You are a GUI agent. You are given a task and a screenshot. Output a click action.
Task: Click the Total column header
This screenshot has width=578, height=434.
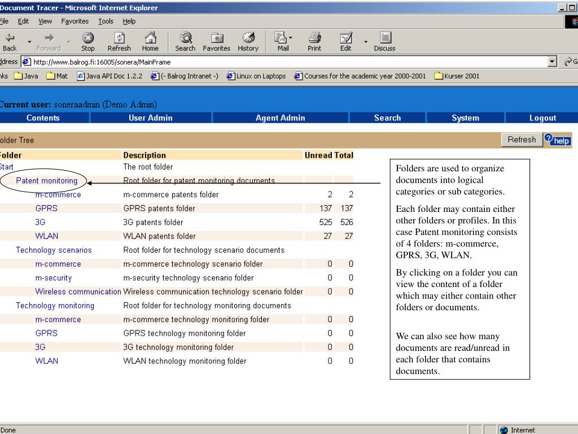344,155
